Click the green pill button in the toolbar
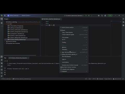 click(x=110, y=15)
